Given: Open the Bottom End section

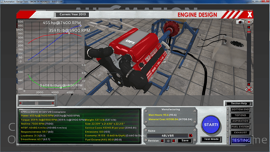Looking at the screenshot, I should (x=240, y=109).
